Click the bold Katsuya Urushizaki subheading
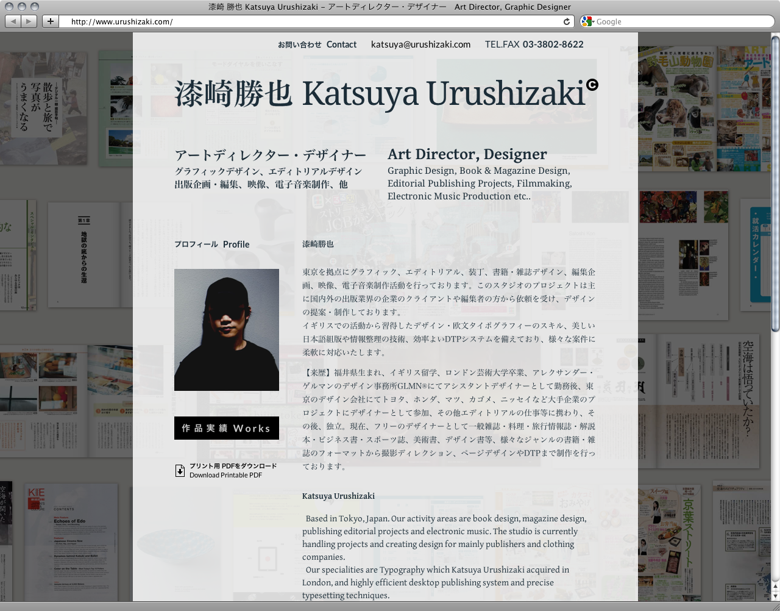Viewport: 780px width, 611px height. 338,496
